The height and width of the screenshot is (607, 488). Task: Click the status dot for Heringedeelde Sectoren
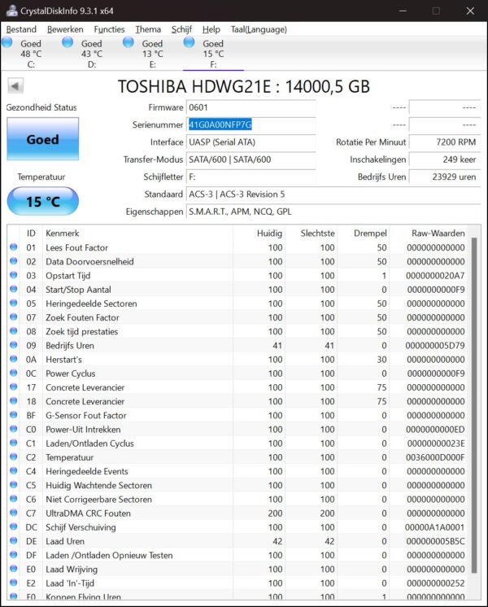click(x=14, y=303)
